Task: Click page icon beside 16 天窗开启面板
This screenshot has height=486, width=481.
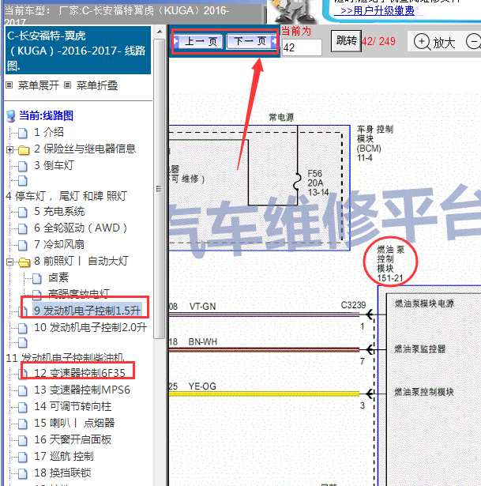Action: point(23,440)
